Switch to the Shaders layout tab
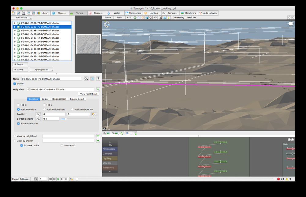Viewport: 306px width, 197px height. point(97,13)
